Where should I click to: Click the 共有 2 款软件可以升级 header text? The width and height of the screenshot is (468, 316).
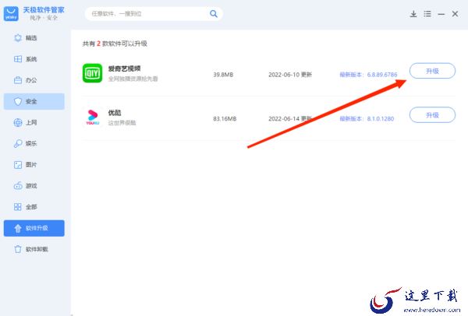click(x=115, y=44)
